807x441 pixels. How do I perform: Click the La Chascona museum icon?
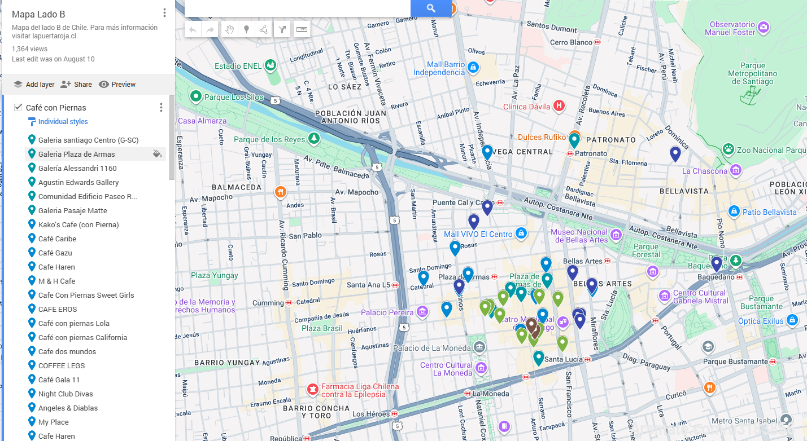tap(735, 170)
